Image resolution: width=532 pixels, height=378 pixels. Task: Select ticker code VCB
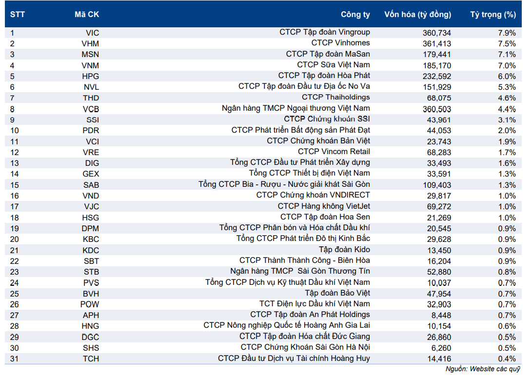tap(91, 109)
